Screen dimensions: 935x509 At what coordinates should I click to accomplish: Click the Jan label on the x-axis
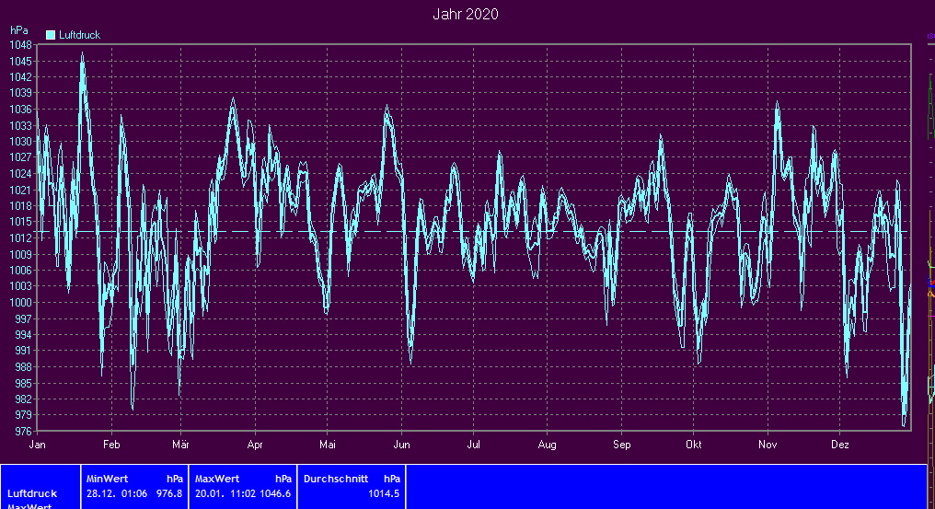[x=38, y=445]
